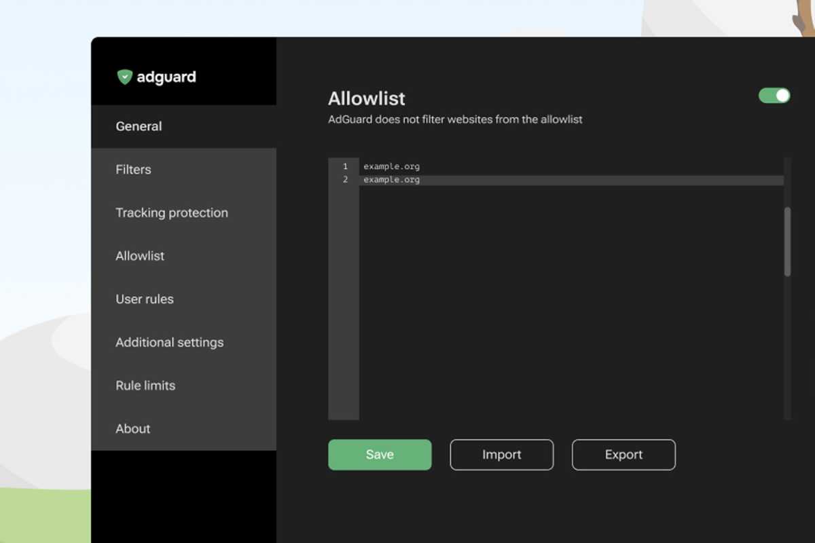The height and width of the screenshot is (543, 815).
Task: Click line number 2 in gutter
Action: [x=345, y=180]
